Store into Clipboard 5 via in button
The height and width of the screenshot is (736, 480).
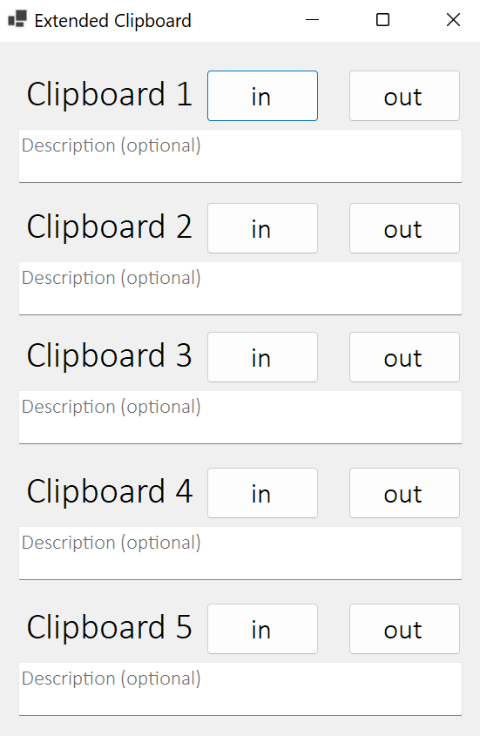(262, 629)
